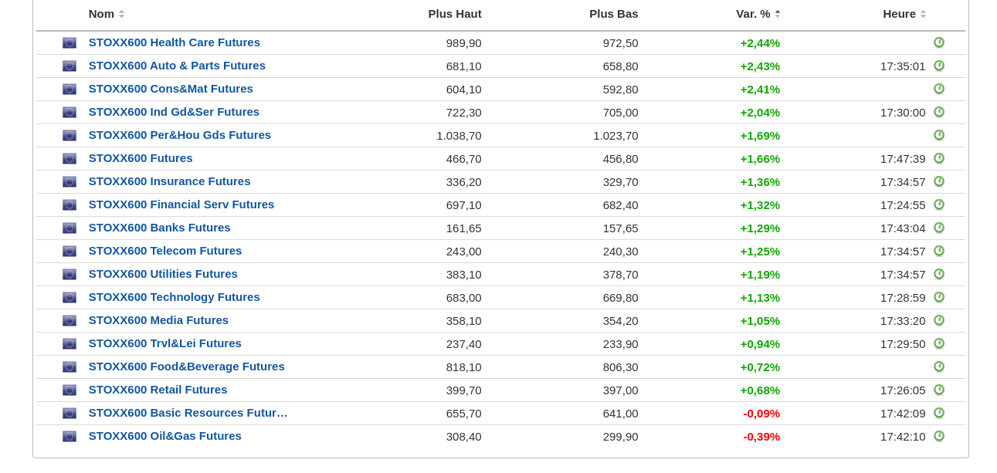Viewport: 997px width, 473px height.
Task: Click the Plus Haut column header
Action: point(454,14)
